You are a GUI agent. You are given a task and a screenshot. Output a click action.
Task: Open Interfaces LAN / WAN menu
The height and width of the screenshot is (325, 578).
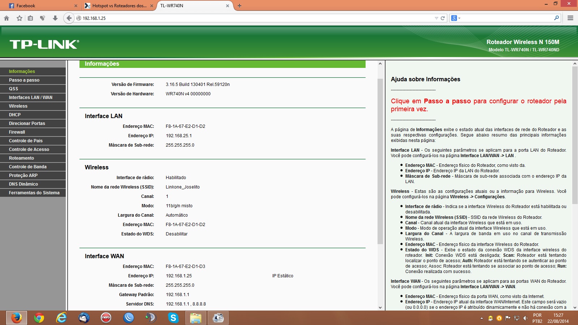point(33,97)
